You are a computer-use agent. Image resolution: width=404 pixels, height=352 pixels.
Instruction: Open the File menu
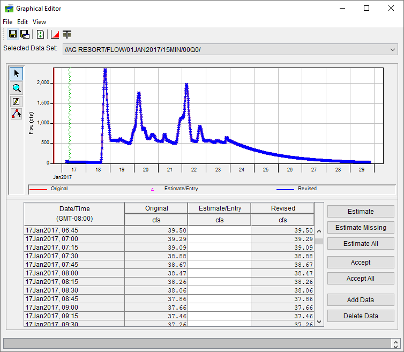click(8, 22)
